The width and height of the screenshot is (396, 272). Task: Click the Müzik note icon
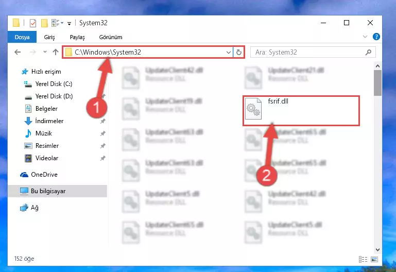[x=28, y=133]
